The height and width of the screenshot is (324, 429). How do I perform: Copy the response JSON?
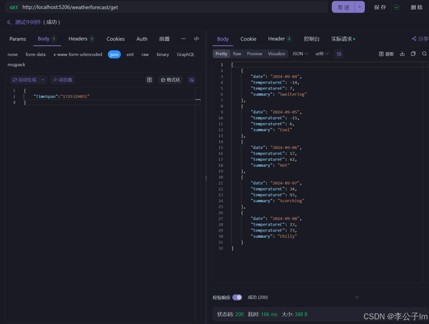[x=413, y=54]
